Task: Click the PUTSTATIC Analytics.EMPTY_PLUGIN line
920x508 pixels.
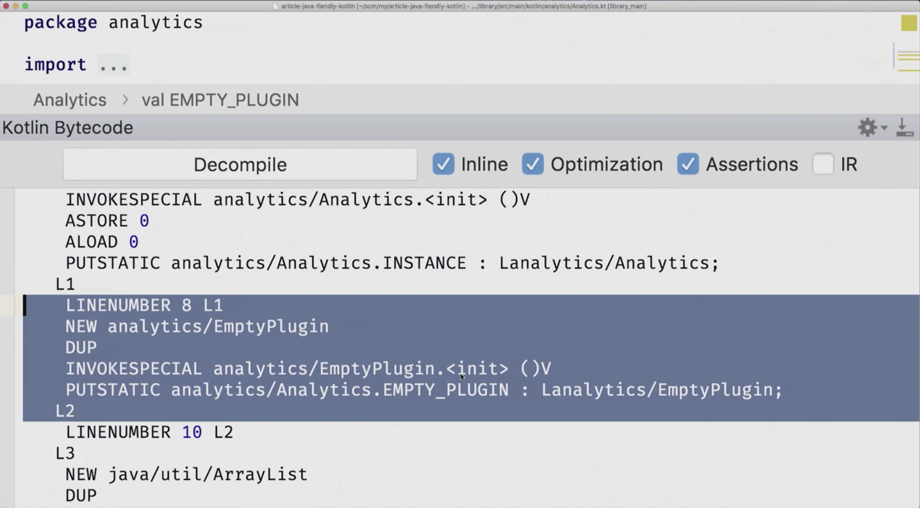Action: (x=423, y=390)
